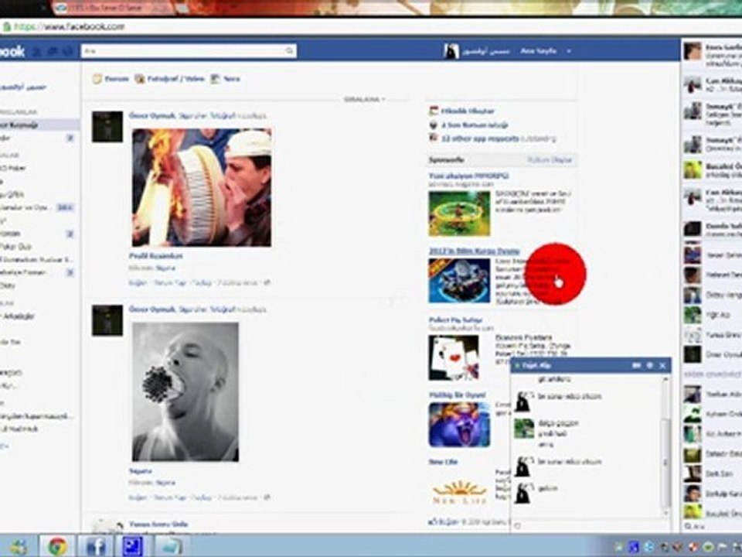Viewport: 742px width, 557px height.
Task: Click the Facebook icon on the taskbar
Action: point(95,546)
